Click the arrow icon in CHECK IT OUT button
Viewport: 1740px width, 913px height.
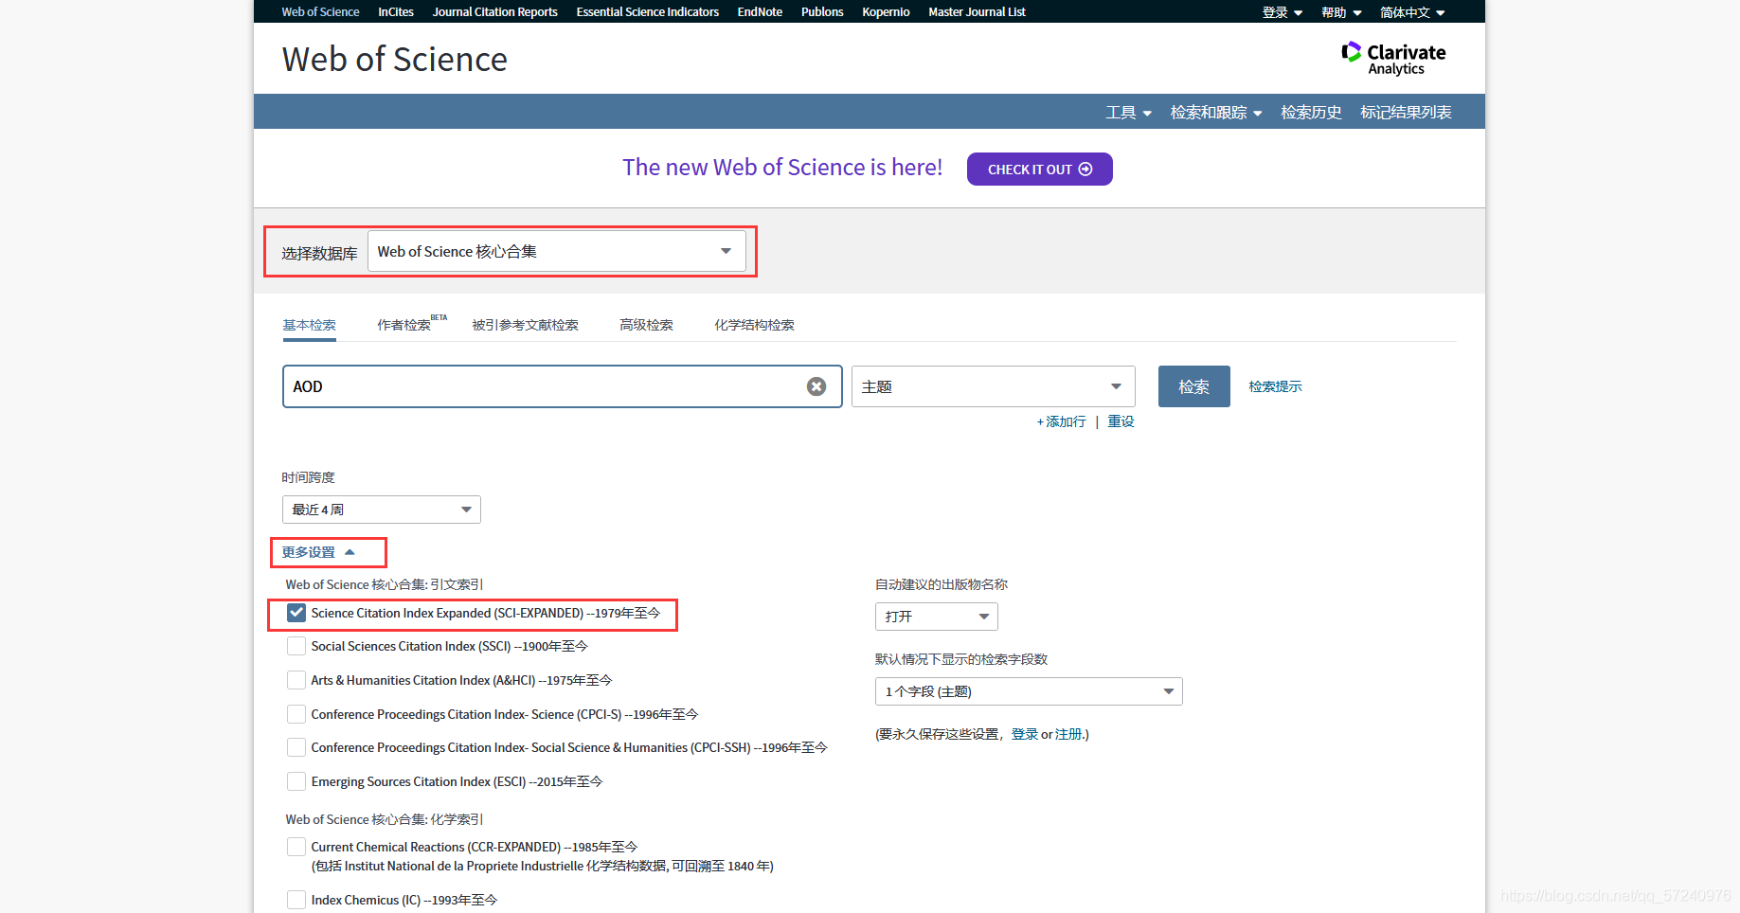1085,170
